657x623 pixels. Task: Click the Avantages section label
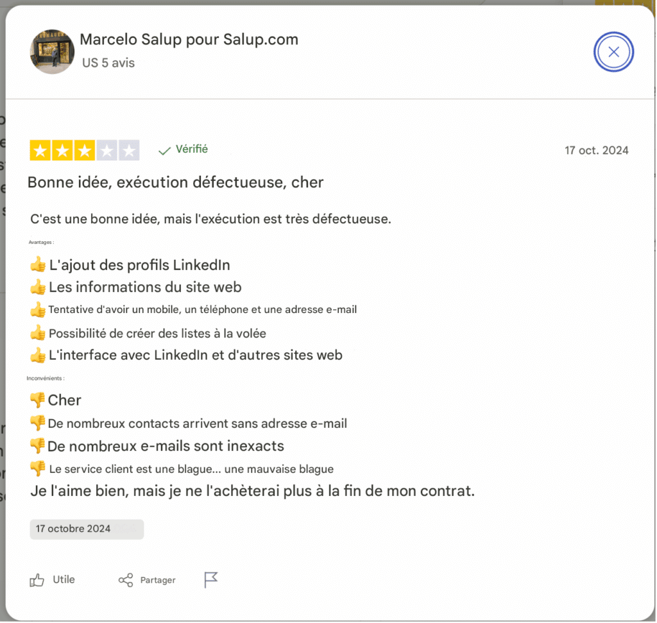point(40,242)
